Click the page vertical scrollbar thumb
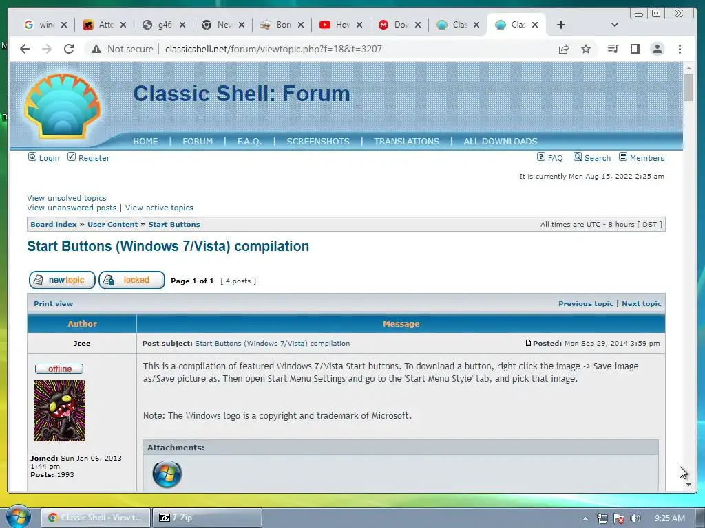The image size is (705, 528). (688, 87)
